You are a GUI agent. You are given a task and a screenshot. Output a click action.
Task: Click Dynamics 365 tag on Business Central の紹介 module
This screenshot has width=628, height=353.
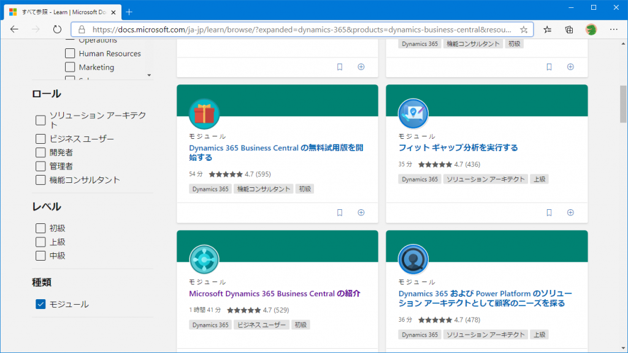(x=210, y=325)
